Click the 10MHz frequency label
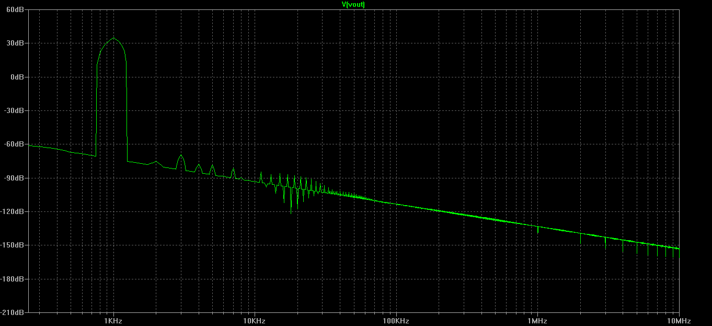Image resolution: width=712 pixels, height=326 pixels. click(x=679, y=320)
